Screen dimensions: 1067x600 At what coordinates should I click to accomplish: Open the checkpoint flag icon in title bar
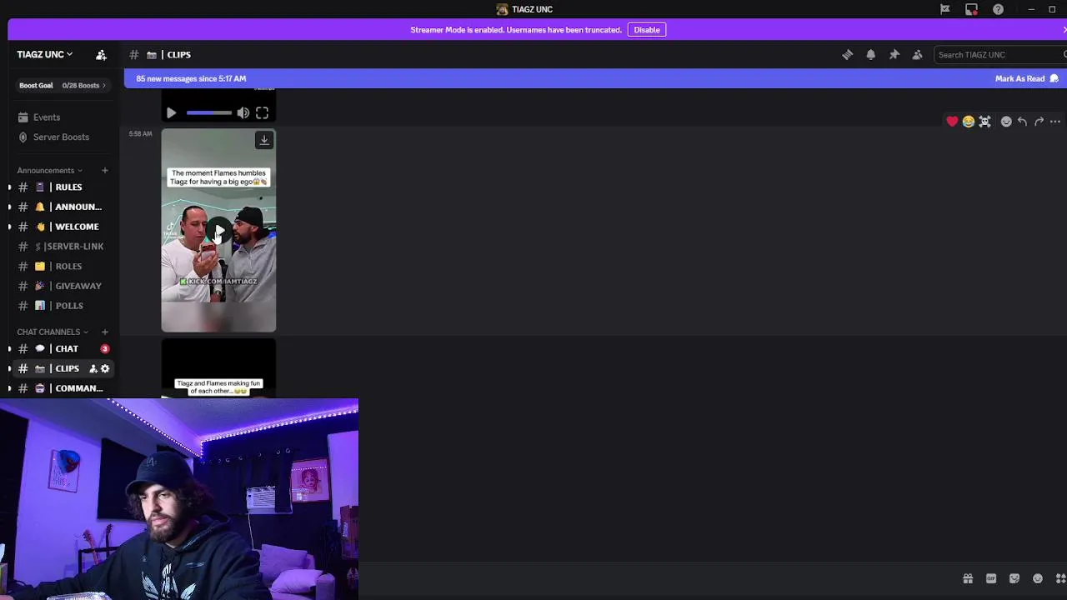[x=944, y=9]
